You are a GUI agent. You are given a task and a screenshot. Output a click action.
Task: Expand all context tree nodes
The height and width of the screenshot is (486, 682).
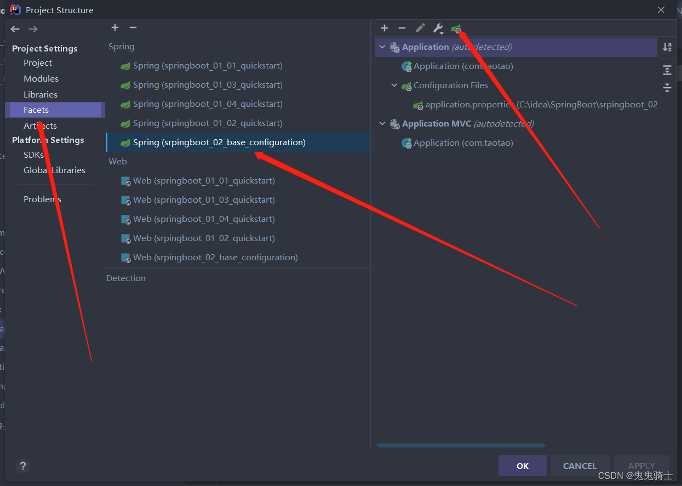pyautogui.click(x=667, y=70)
